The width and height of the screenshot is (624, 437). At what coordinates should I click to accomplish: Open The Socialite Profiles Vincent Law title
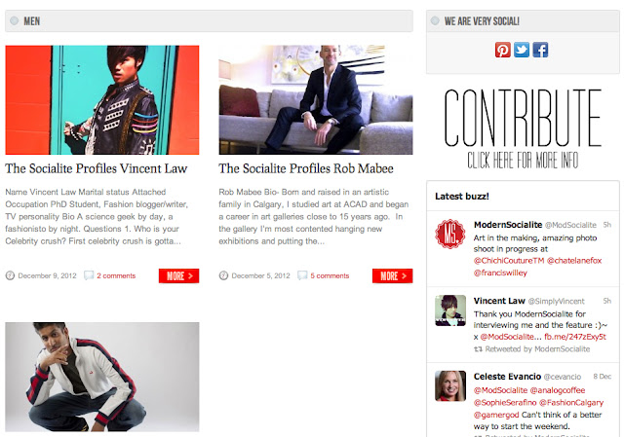[x=97, y=168]
